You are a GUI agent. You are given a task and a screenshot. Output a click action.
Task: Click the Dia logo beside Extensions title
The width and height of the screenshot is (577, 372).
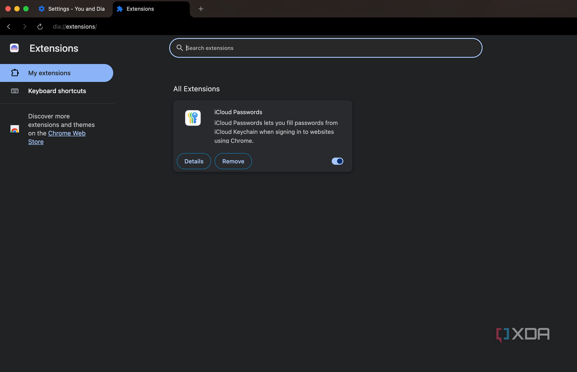[x=15, y=48]
